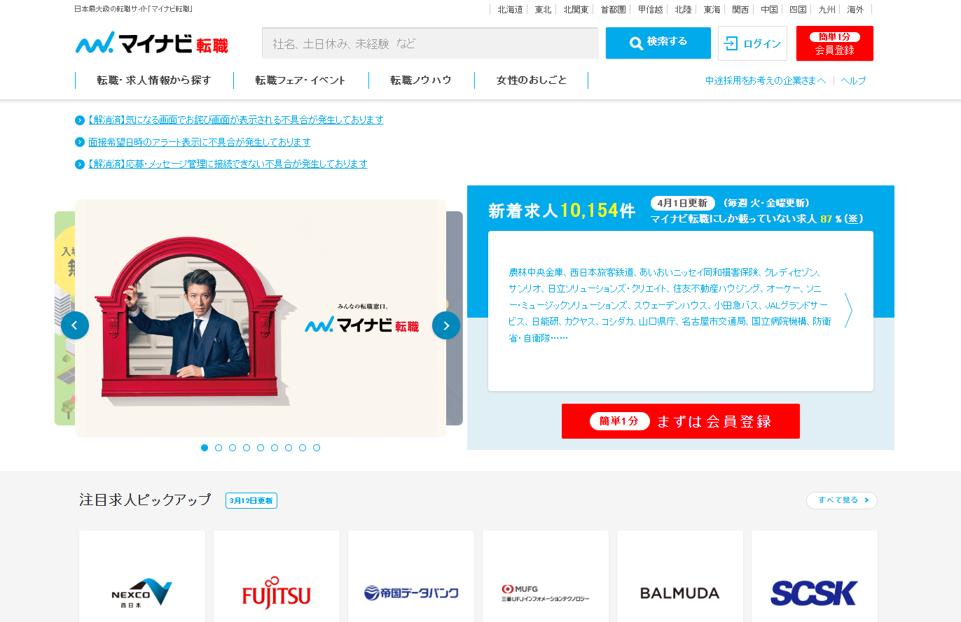Open notice about 応募・メッセージ管理 connection bug

click(228, 164)
